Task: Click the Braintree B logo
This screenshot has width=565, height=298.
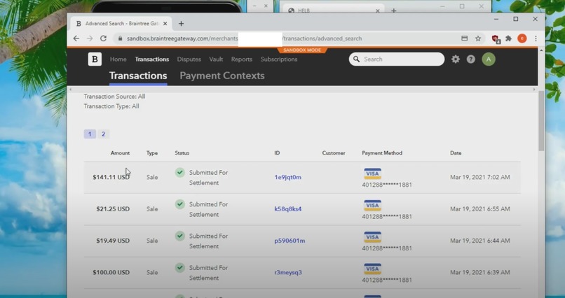Action: tap(95, 59)
